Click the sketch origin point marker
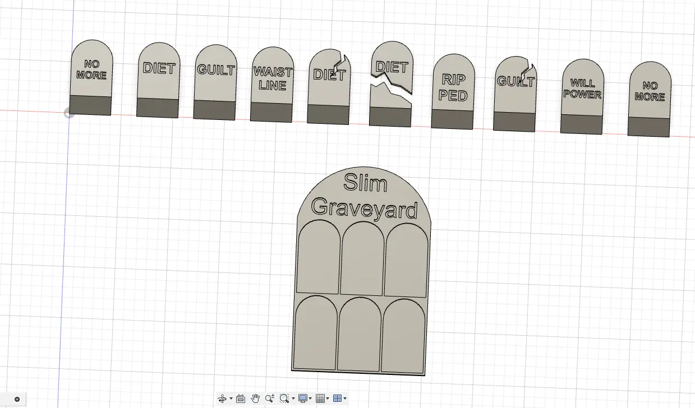 (69, 114)
